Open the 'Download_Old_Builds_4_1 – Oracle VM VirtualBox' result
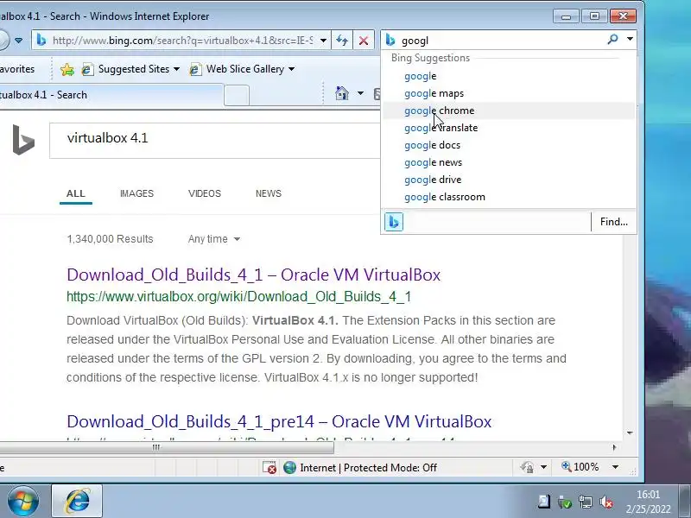Screen dimensions: 691x518 (253, 275)
